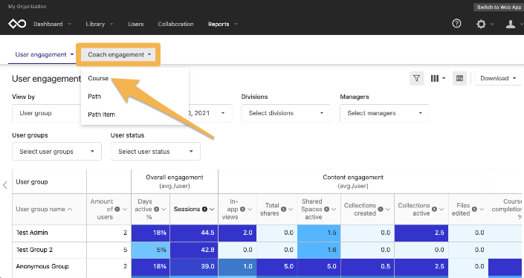Click info icon beside Total shares
The height and width of the screenshot is (278, 524).
[x=283, y=209]
